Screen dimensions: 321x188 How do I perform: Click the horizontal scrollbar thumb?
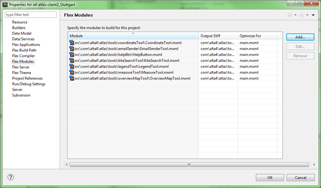pos(189,164)
